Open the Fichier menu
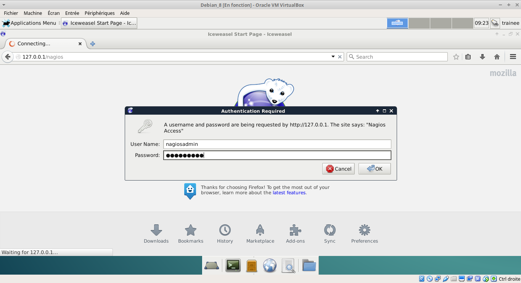Image resolution: width=521 pixels, height=283 pixels. (x=11, y=13)
